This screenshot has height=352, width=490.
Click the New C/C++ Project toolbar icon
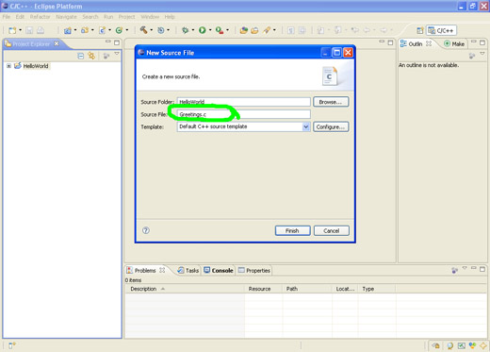click(67, 30)
